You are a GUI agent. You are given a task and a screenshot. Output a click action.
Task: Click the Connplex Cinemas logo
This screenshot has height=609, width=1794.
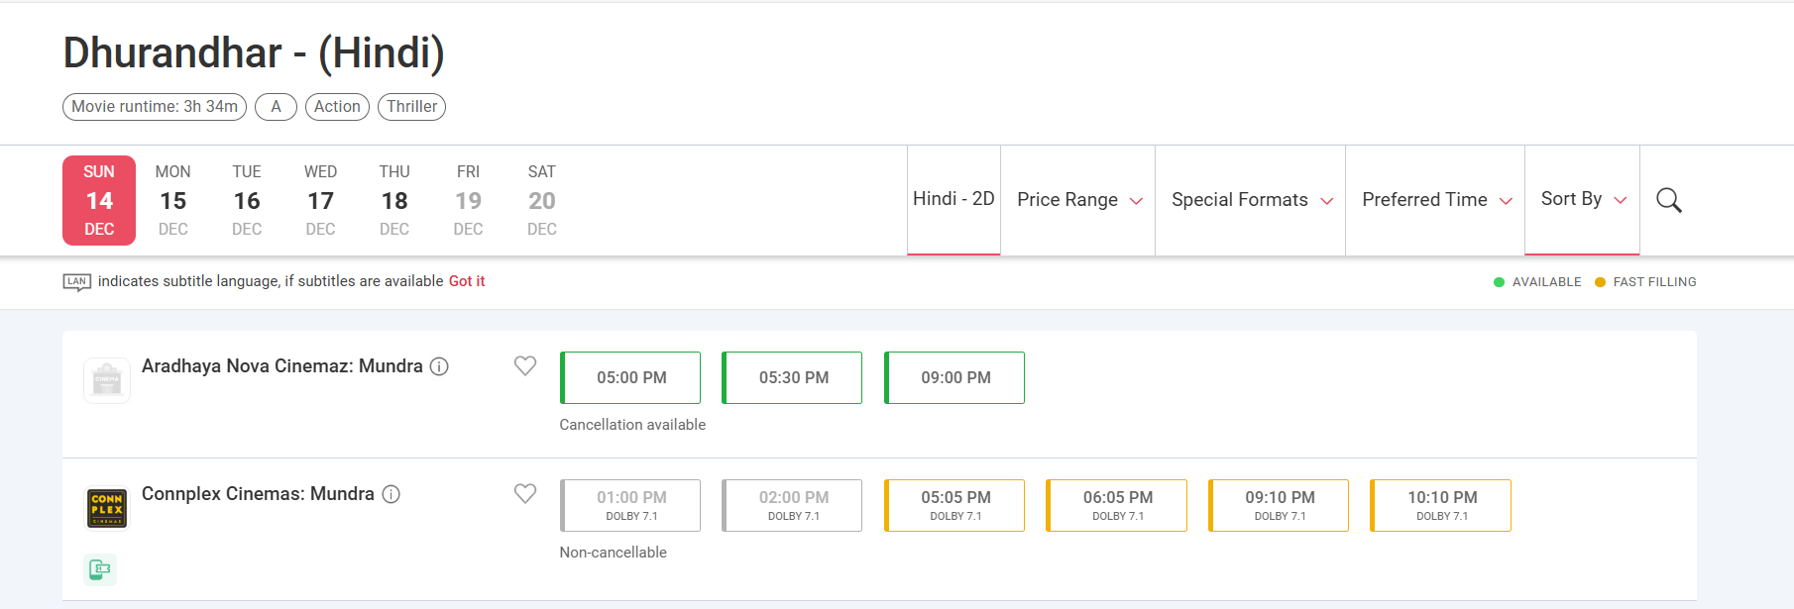pos(107,509)
